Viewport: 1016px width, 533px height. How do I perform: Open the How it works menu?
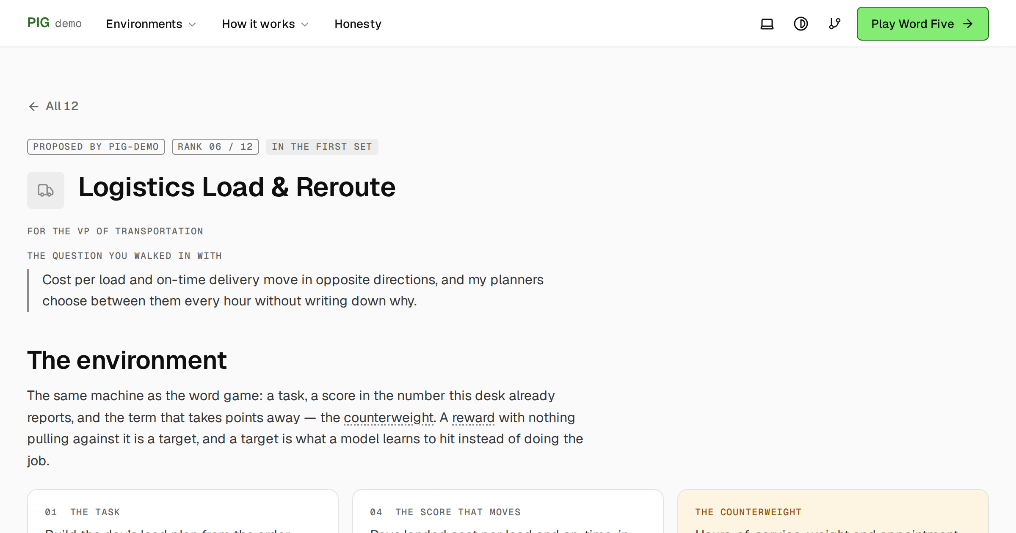265,24
